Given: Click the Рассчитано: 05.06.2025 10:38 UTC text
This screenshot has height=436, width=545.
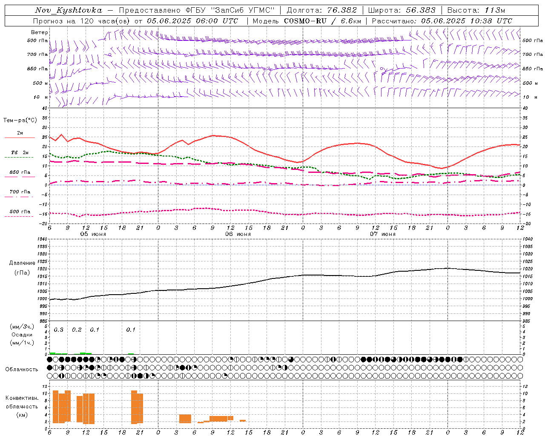Looking at the screenshot, I should pos(442,21).
